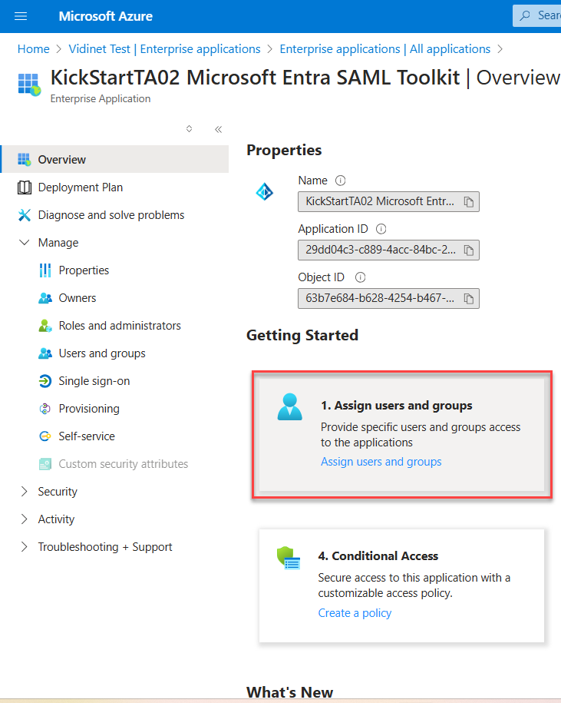Open Provisioning menu item

89,409
